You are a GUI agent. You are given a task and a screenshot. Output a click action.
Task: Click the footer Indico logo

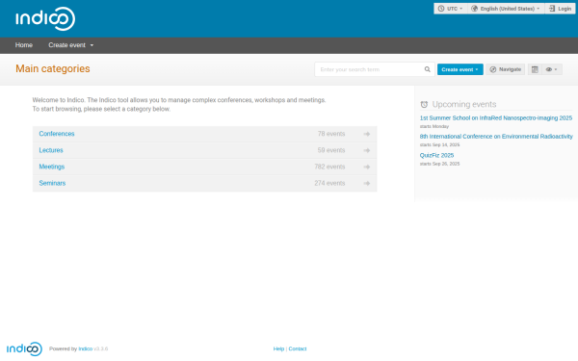coord(24,348)
